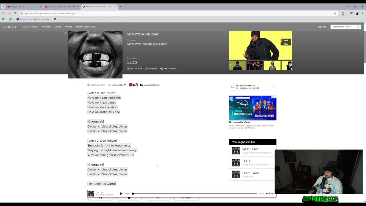This screenshot has height=206, width=366.
Task: Open the site information icon in the address bar
Action: pos(21,13)
